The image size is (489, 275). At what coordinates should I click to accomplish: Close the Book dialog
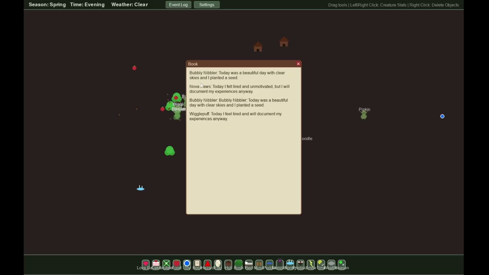point(298,64)
